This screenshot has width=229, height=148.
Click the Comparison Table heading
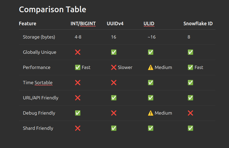[53, 10]
